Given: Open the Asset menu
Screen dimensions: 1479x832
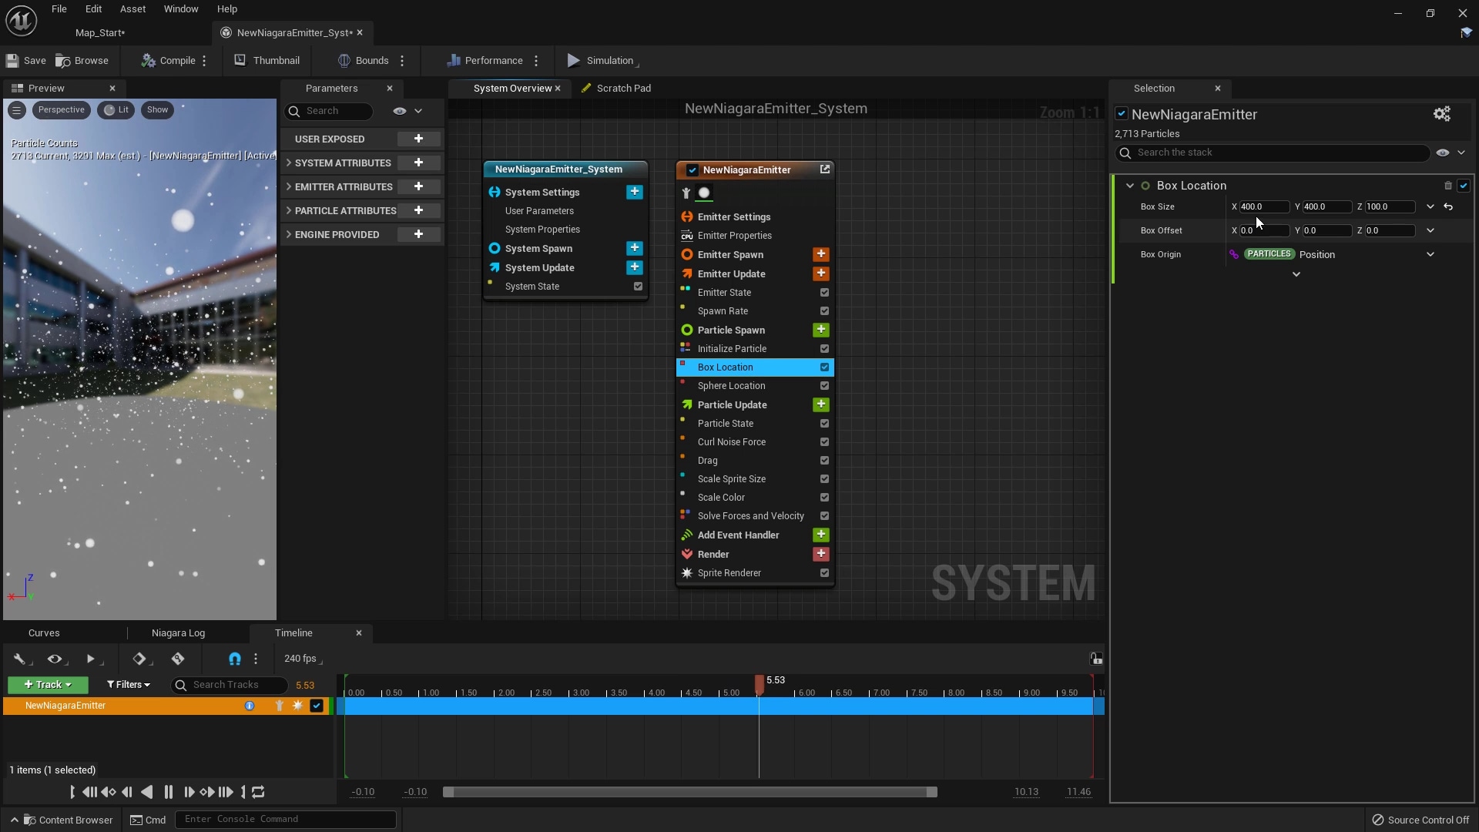Looking at the screenshot, I should tap(132, 9).
